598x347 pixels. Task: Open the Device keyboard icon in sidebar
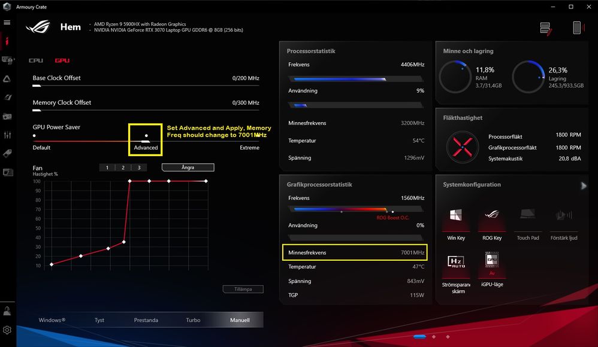[x=7, y=60]
